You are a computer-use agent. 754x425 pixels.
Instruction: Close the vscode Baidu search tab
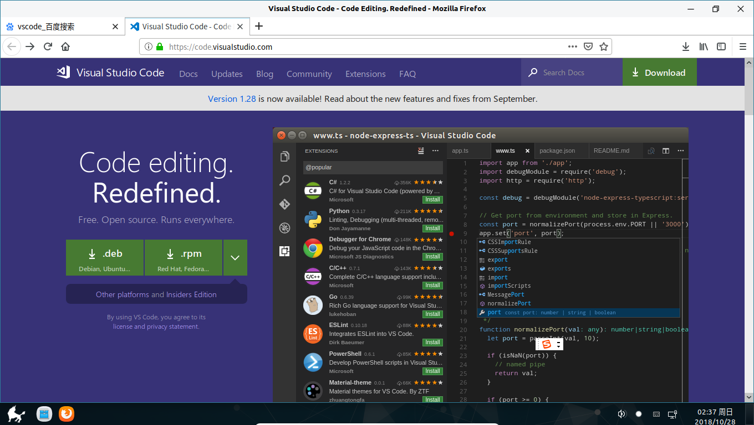coord(115,27)
